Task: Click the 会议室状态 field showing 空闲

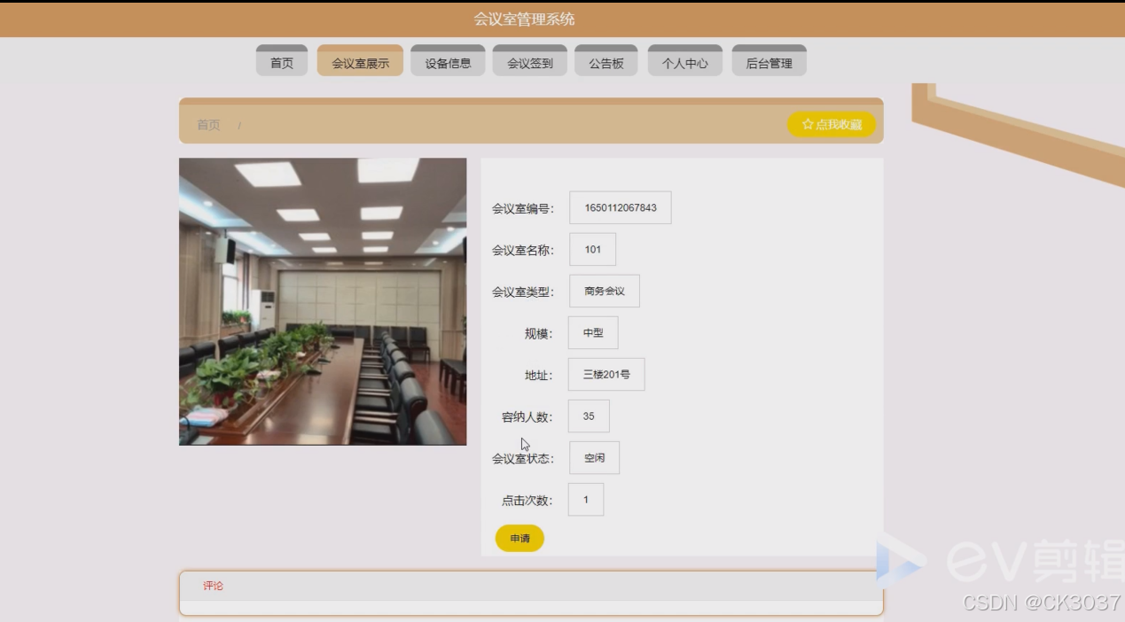Action: coord(594,457)
